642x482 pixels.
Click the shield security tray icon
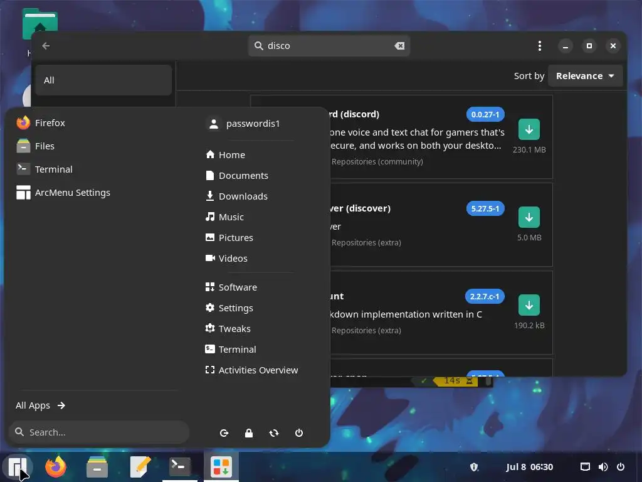click(474, 467)
